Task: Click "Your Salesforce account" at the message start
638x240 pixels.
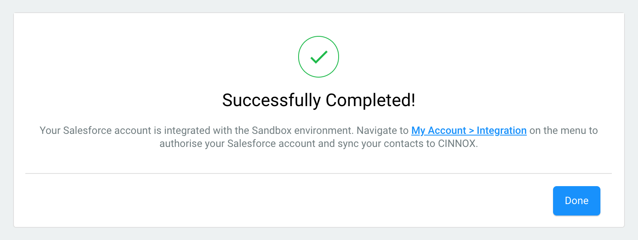Action: pyautogui.click(x=87, y=131)
